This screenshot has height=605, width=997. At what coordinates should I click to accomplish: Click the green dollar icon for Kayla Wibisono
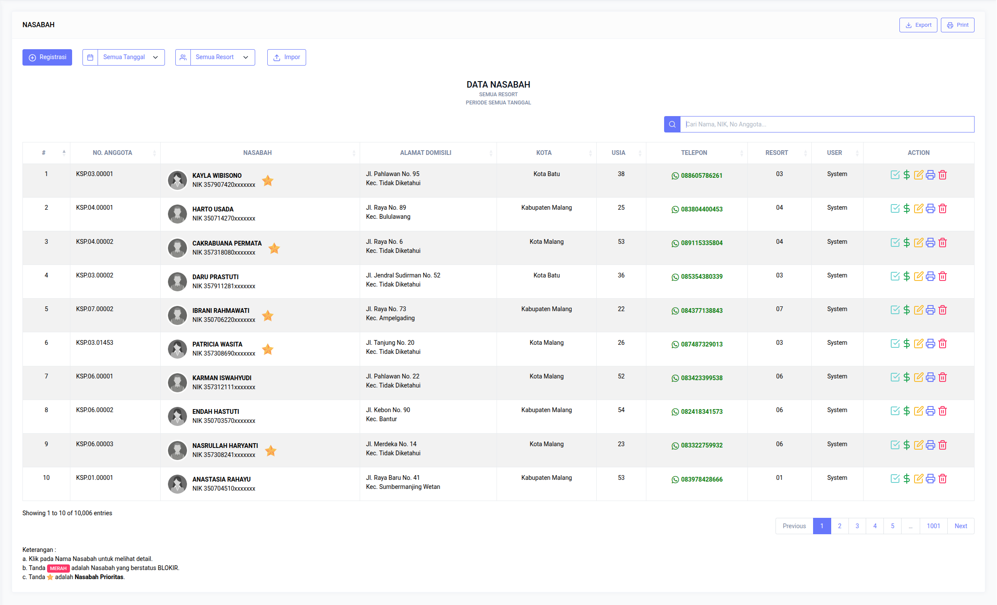[906, 175]
